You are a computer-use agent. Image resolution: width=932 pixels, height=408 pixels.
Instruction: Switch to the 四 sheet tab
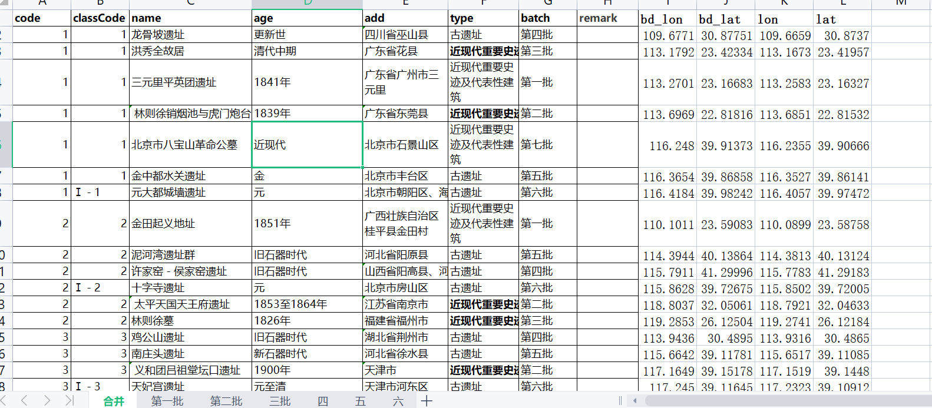tap(323, 401)
